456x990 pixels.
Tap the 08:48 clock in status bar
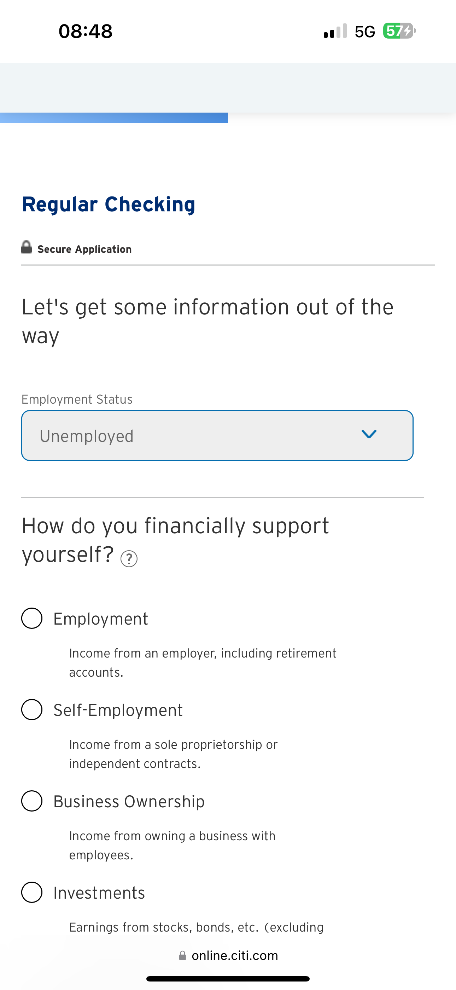pos(85,31)
